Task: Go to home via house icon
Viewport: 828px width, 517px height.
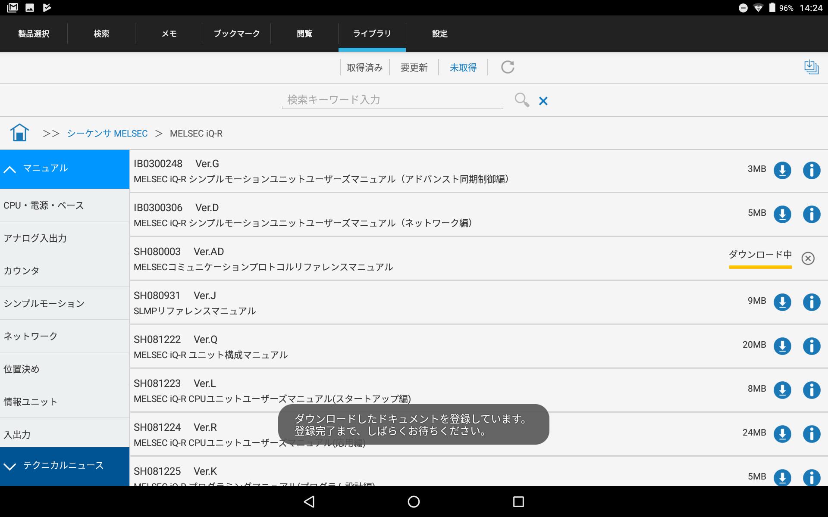Action: tap(19, 133)
